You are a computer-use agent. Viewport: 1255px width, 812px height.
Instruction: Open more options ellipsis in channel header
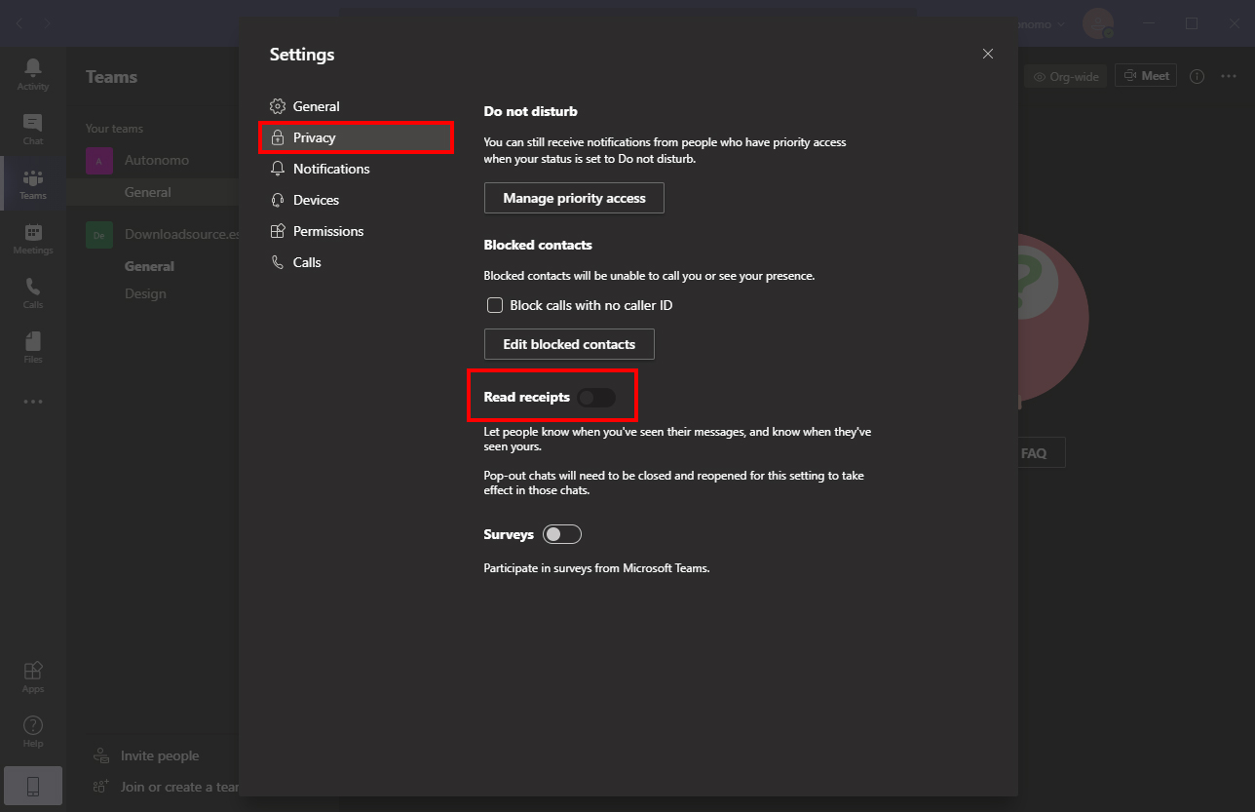point(1228,76)
